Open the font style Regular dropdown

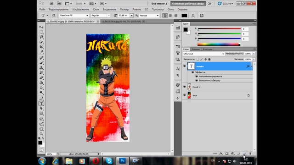click(x=108, y=16)
